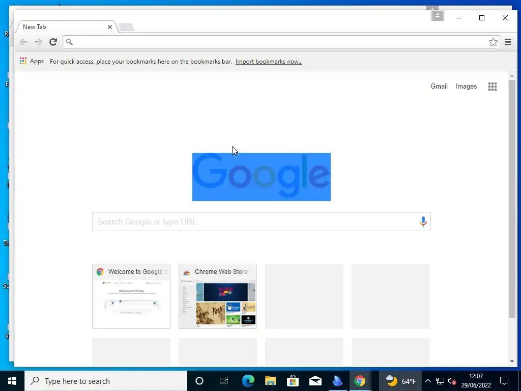Open the Images link
The image size is (521, 391).
pos(466,87)
